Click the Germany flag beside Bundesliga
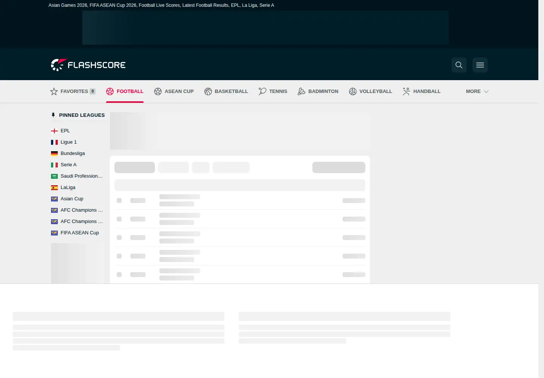The image size is (544, 378). click(x=54, y=153)
